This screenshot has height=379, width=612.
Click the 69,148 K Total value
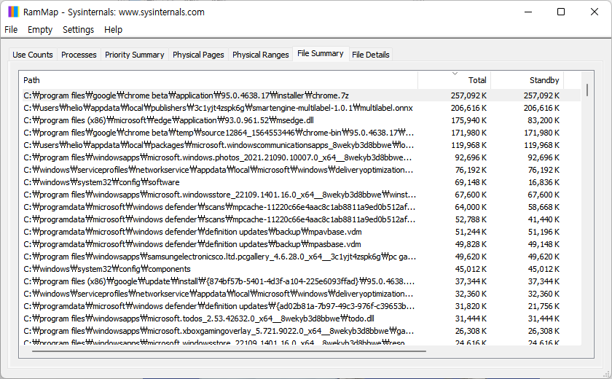coord(471,182)
